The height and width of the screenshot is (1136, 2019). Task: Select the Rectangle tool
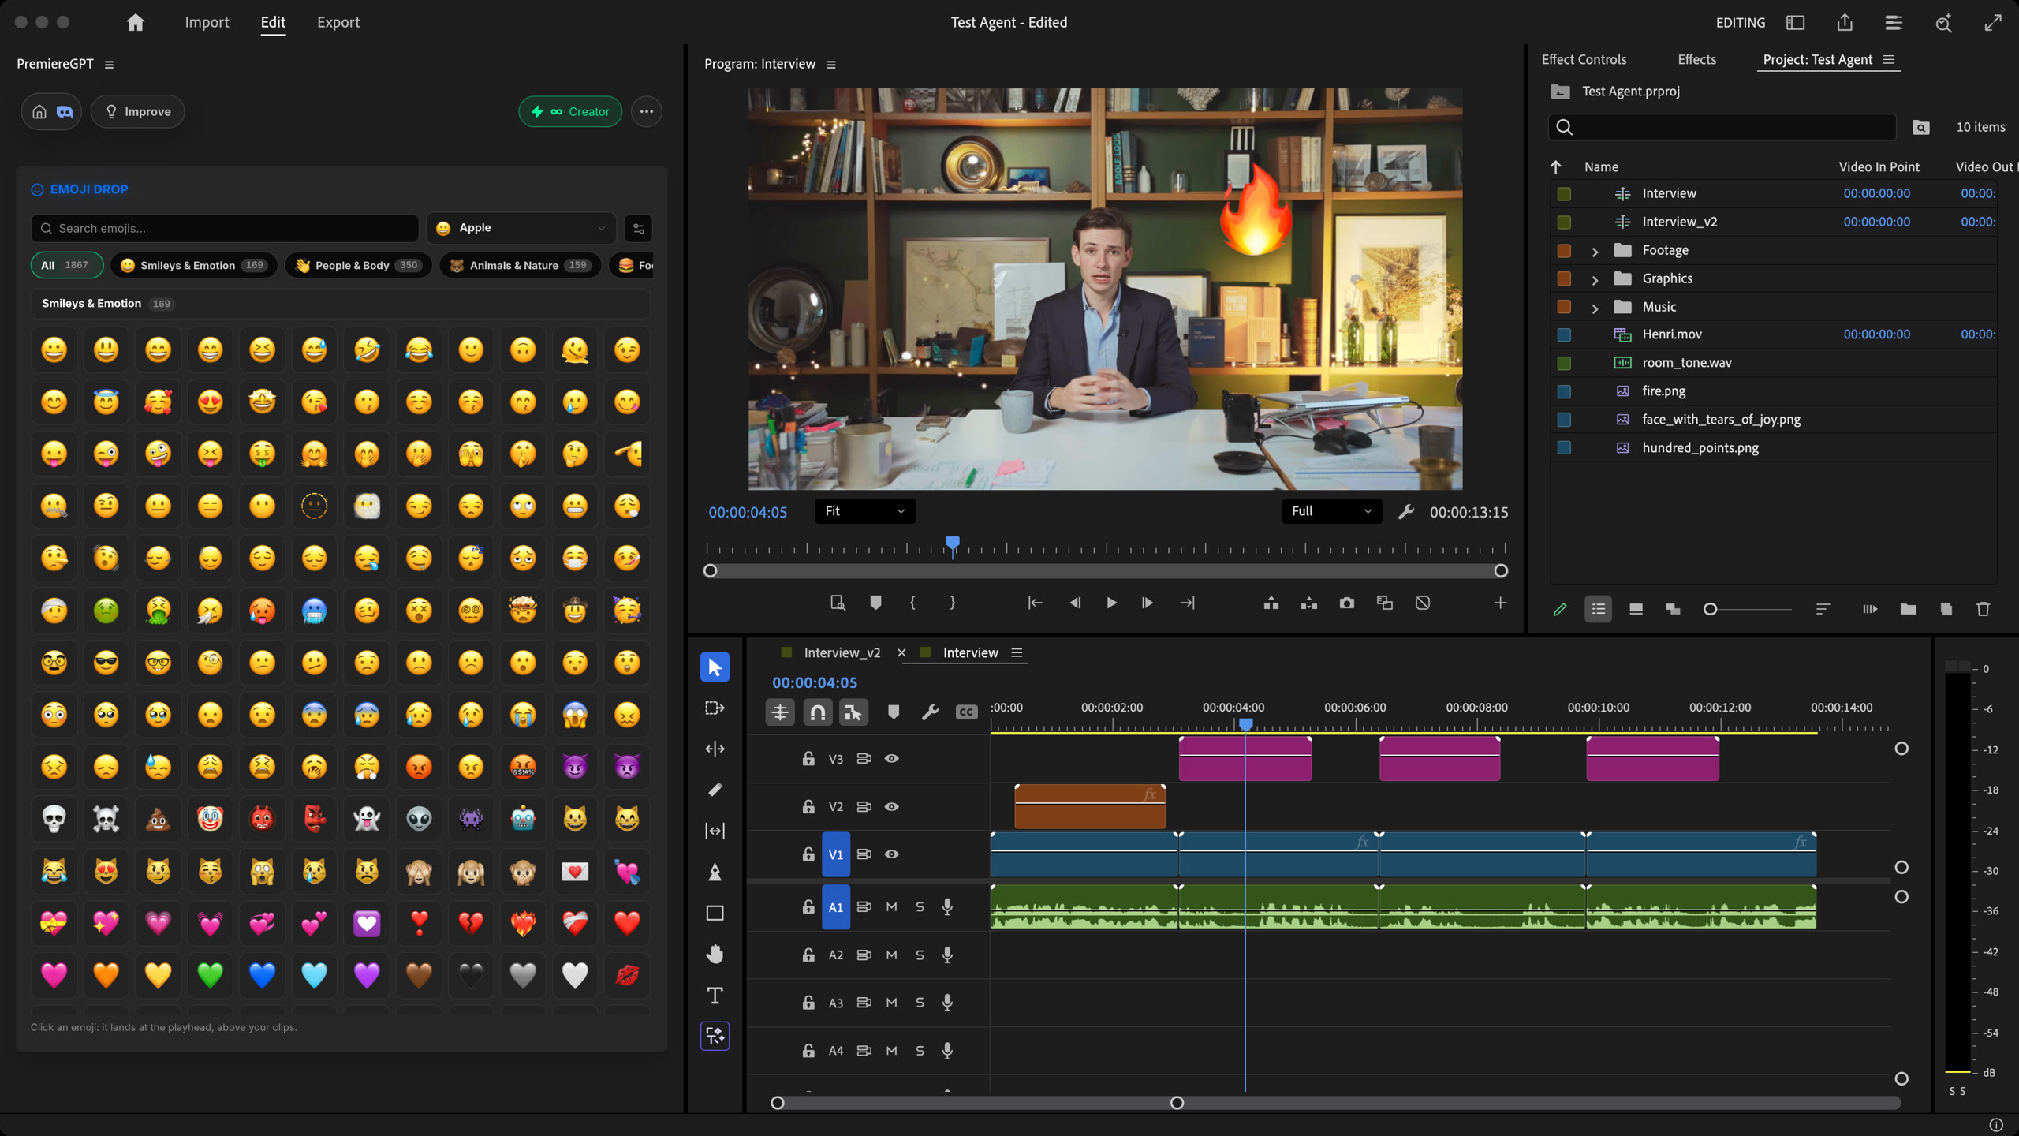(x=715, y=913)
